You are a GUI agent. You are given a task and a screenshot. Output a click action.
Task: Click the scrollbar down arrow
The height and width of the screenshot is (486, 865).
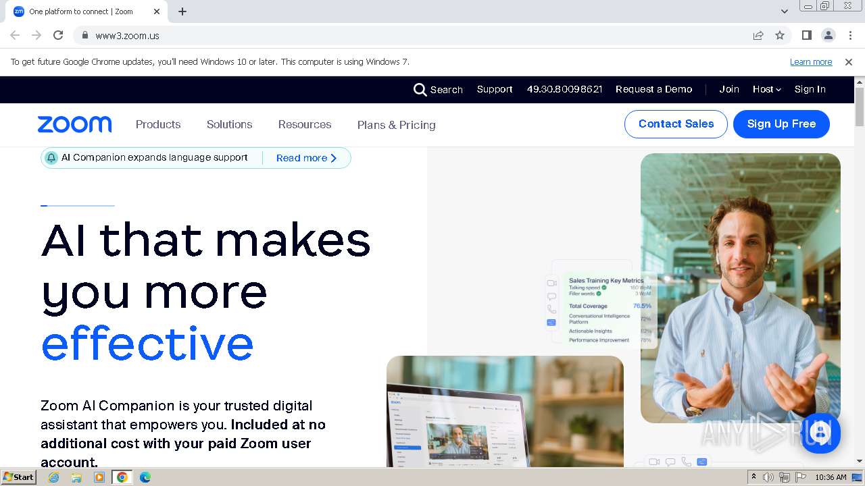click(860, 461)
